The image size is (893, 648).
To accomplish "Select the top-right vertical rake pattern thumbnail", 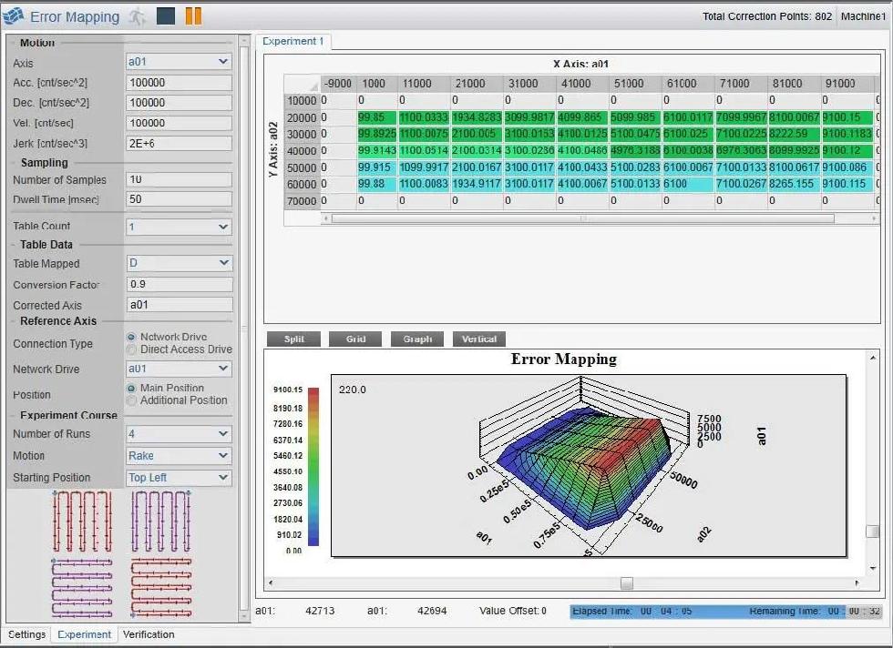I will tap(161, 521).
